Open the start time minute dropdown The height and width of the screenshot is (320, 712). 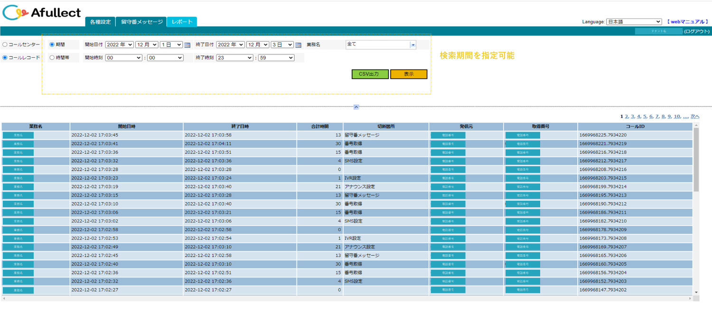click(165, 58)
